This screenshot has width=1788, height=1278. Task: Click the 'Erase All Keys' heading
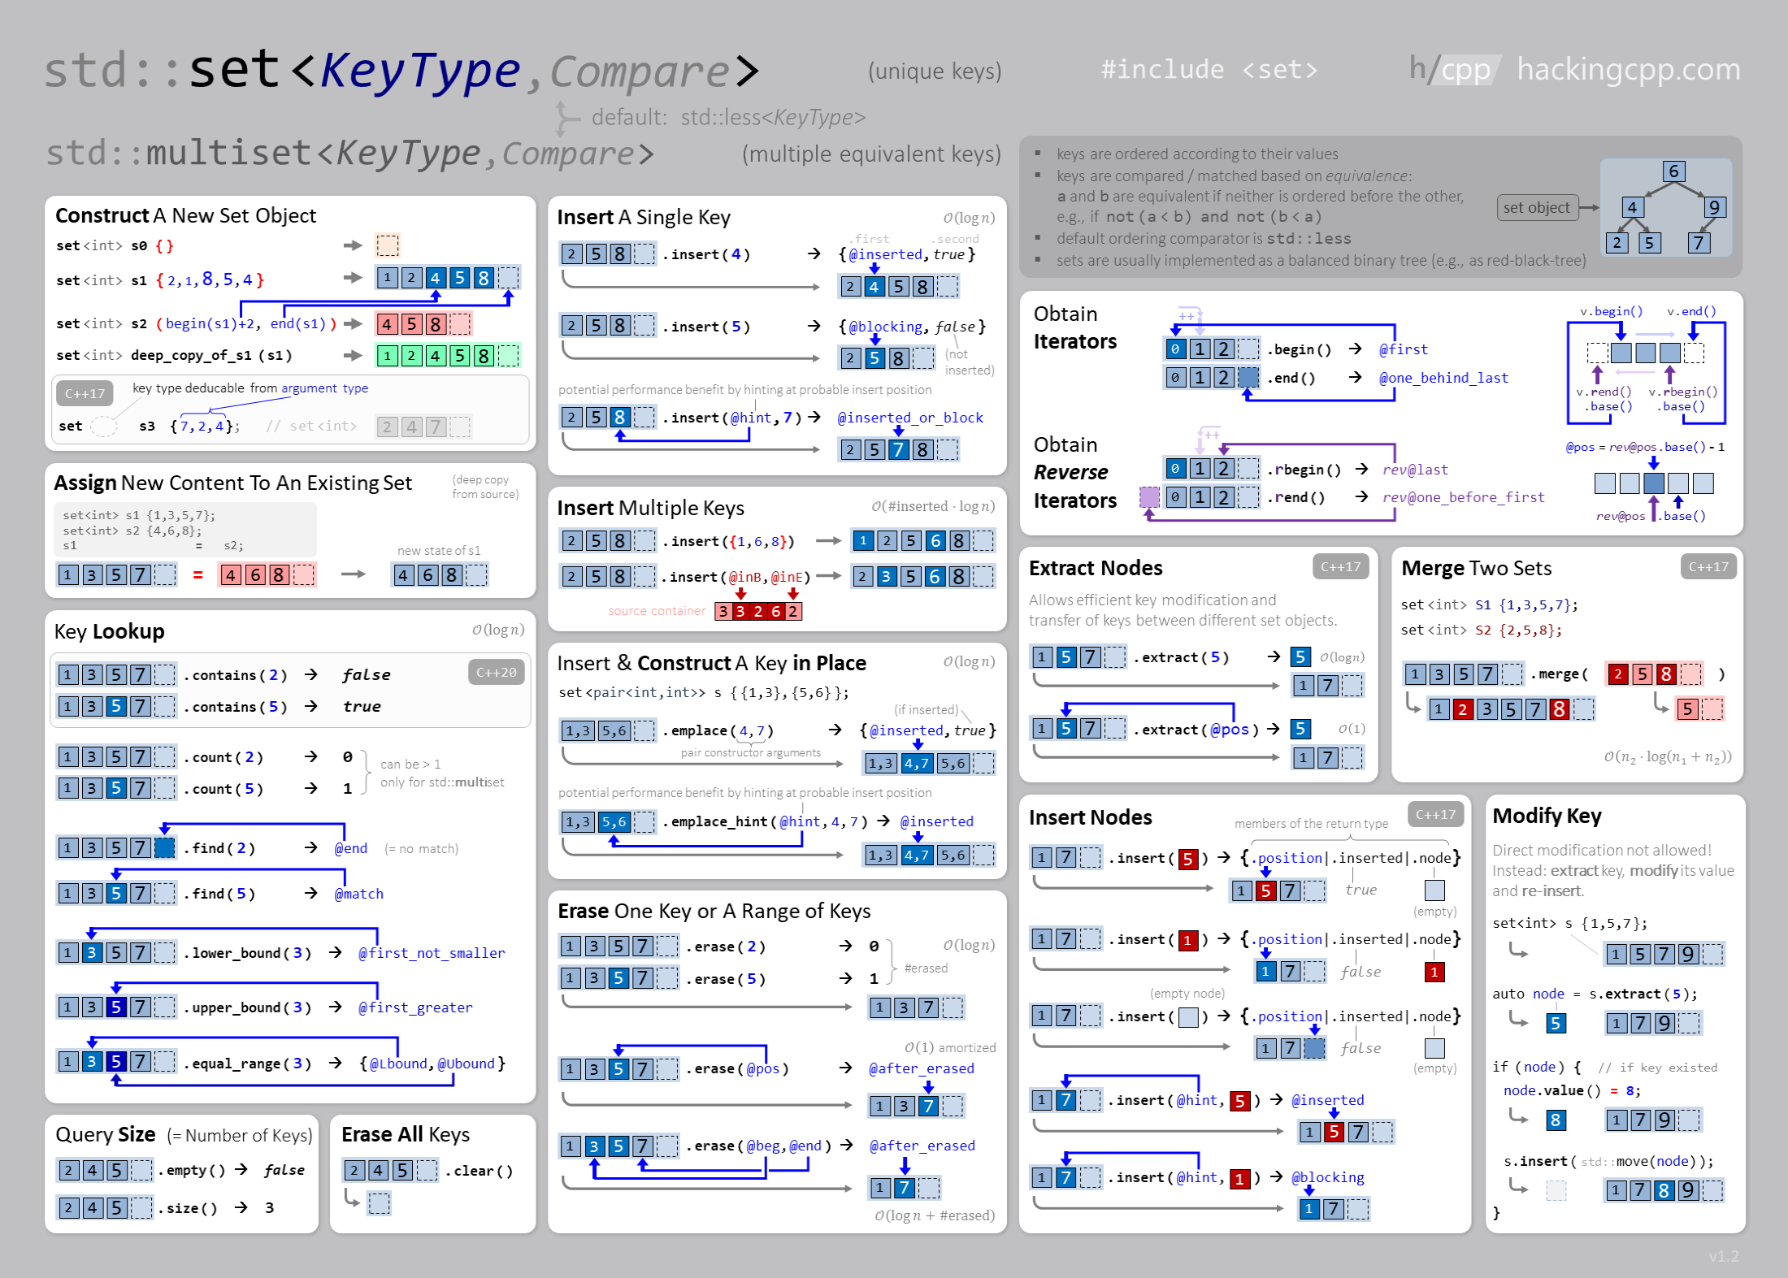tap(405, 1134)
